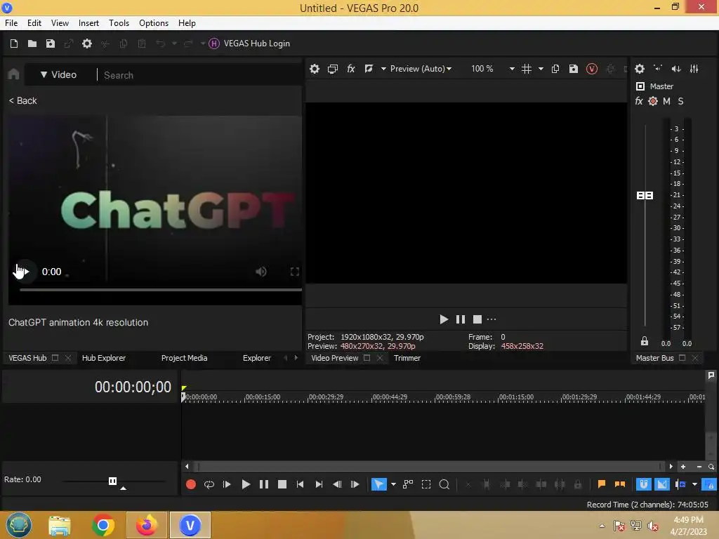
Task: Play the Video Preview window
Action: coord(444,319)
